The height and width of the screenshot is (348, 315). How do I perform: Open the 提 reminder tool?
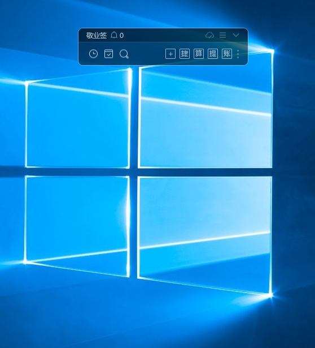pyautogui.click(x=213, y=54)
